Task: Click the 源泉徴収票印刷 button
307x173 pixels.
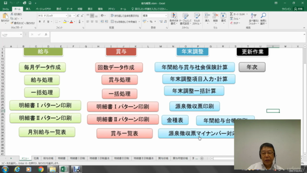Action: click(x=194, y=106)
